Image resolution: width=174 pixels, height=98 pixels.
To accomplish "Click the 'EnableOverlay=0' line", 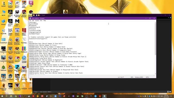I will click(35, 27).
